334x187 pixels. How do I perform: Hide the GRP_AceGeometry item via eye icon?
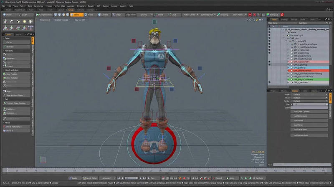(269, 62)
